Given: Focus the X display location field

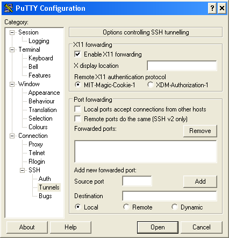Looking at the screenshot, I should [x=182, y=66].
